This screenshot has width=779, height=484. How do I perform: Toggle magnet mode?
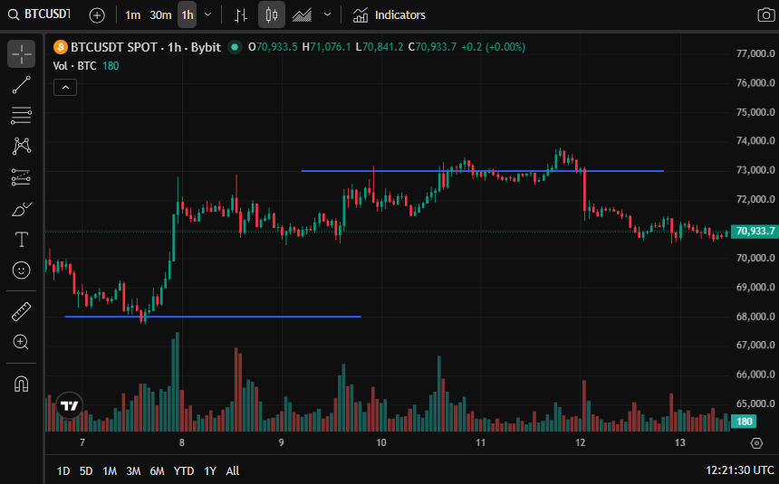tap(22, 384)
